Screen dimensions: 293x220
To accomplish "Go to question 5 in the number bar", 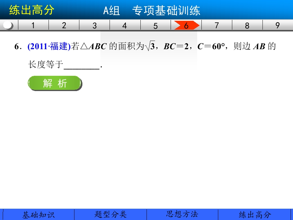I will pyautogui.click(x=155, y=25).
